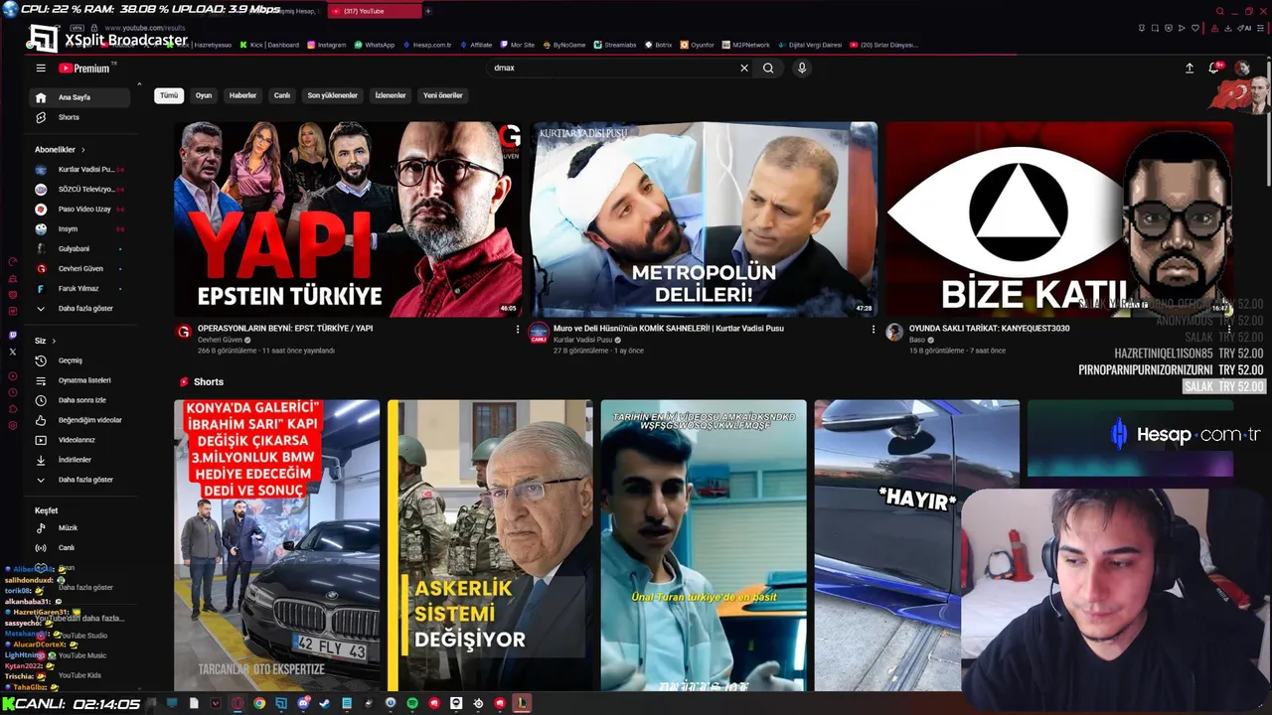Open the notifications bell
1272x715 pixels.
pos(1213,69)
